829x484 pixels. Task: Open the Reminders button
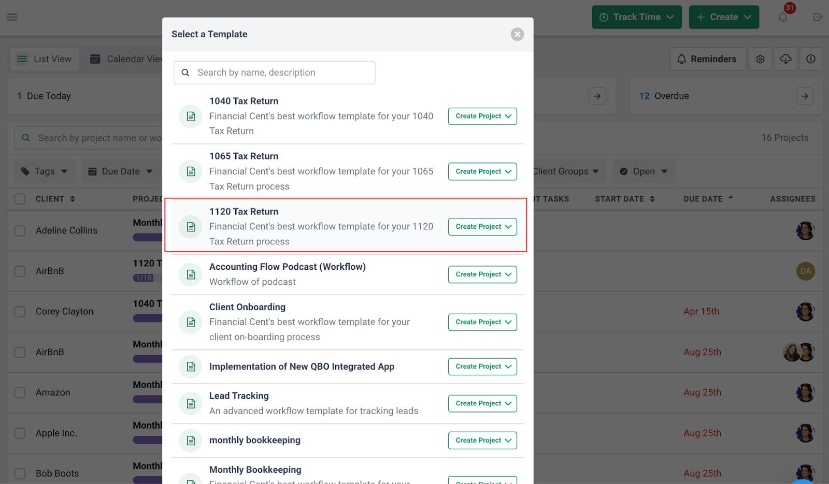click(708, 59)
